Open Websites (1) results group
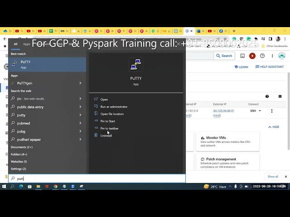Viewport: 290px width, 217px height. coord(19,161)
